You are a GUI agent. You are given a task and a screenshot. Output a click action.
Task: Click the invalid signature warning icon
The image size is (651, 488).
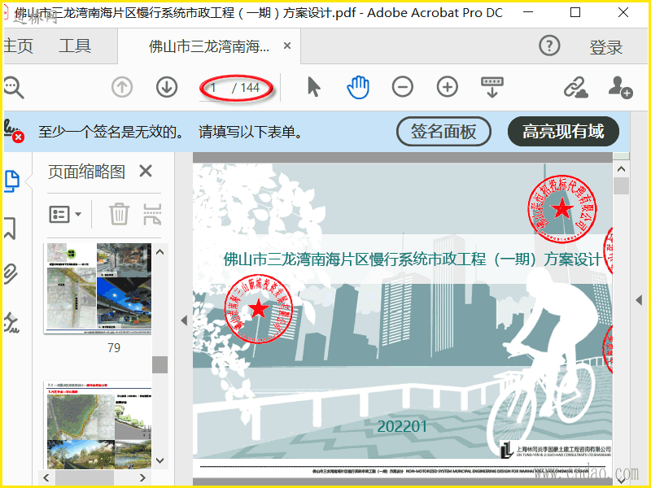pyautogui.click(x=13, y=131)
